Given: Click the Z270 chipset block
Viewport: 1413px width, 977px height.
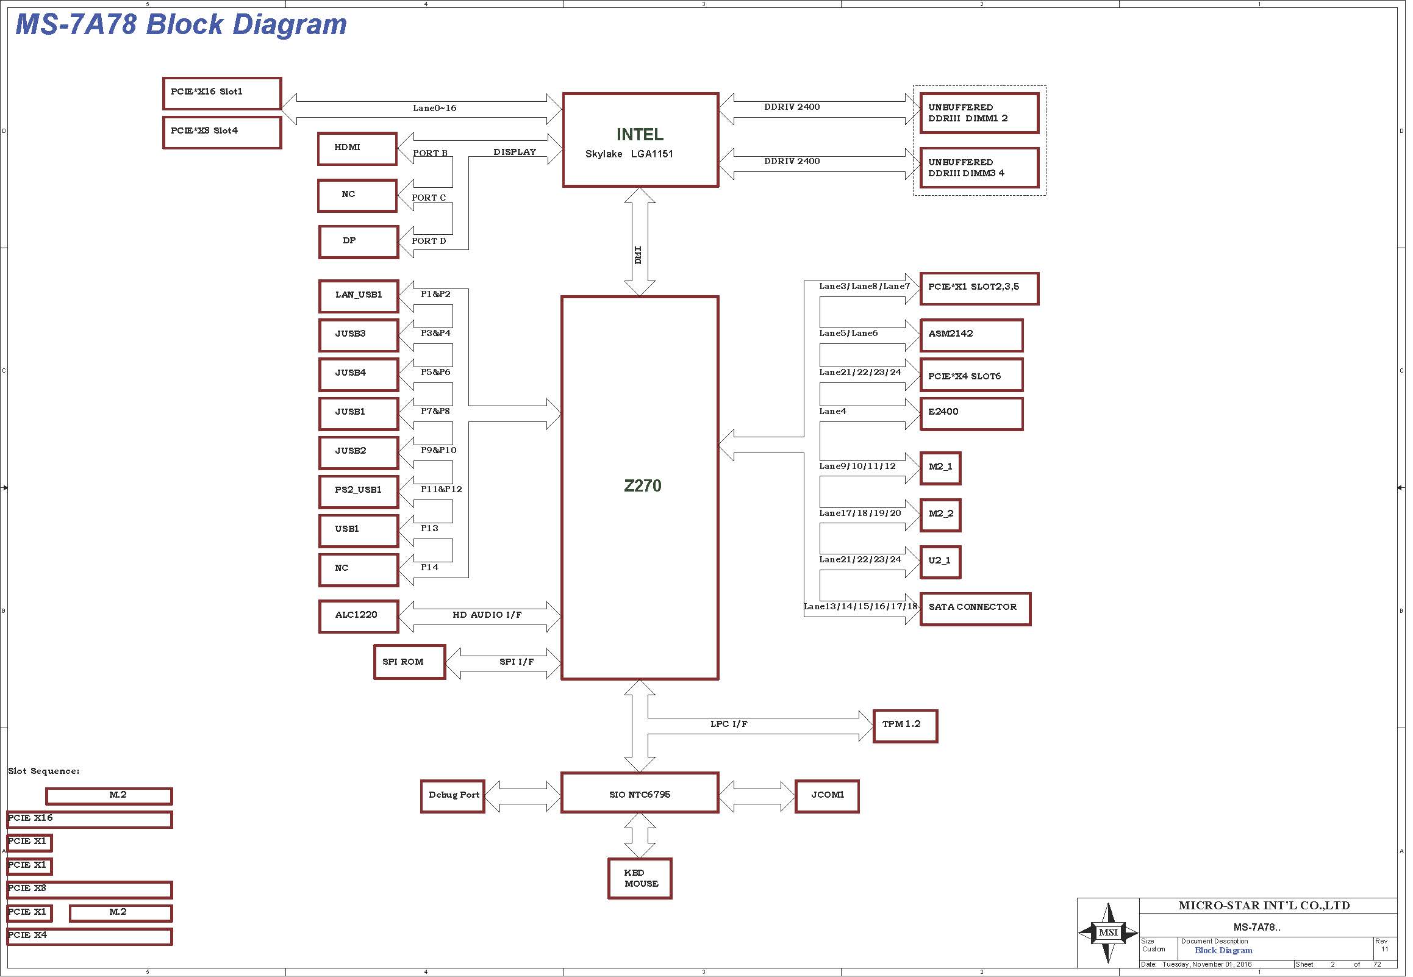Looking at the screenshot, I should [641, 489].
